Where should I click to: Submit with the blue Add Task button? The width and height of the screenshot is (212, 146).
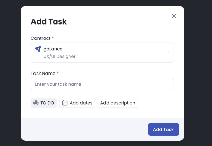(x=163, y=129)
